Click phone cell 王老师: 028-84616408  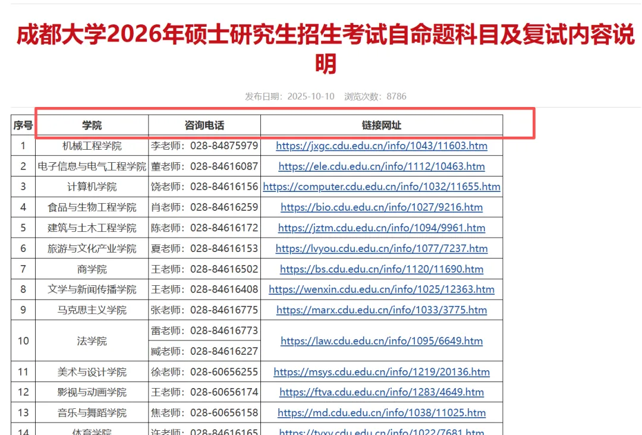tap(204, 289)
